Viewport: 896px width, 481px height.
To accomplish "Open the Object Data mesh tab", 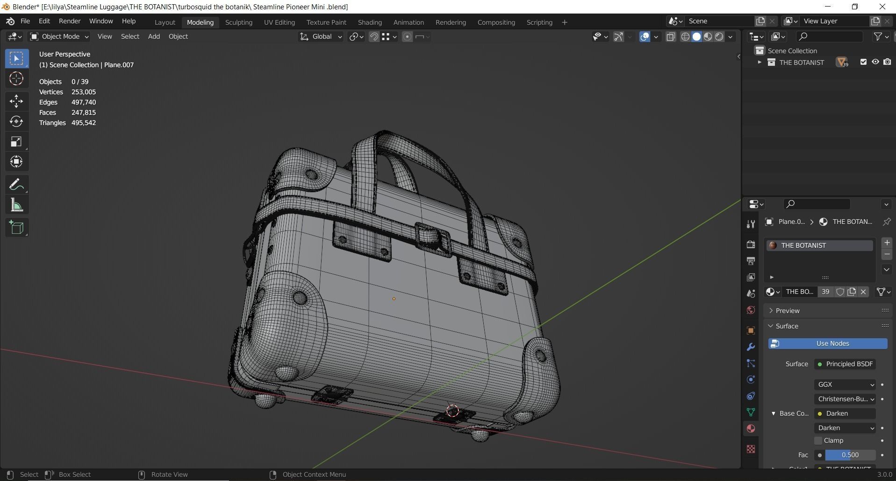I will (751, 412).
